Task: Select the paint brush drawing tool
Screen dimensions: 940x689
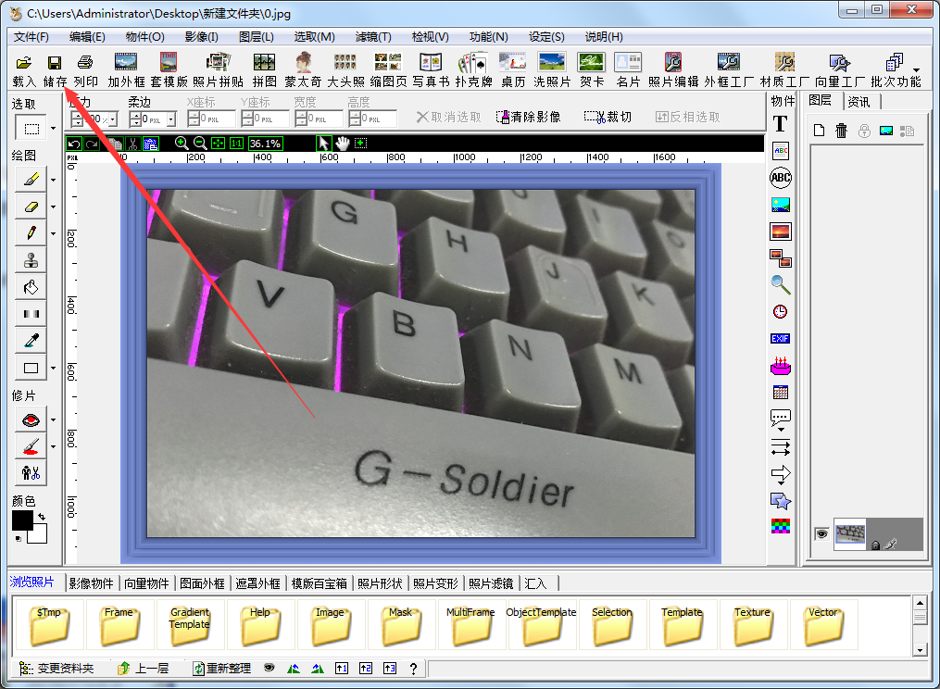Action: click(x=31, y=179)
